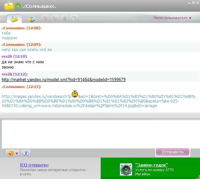
Task: Click the message line "тебе"
Action: click(6, 33)
